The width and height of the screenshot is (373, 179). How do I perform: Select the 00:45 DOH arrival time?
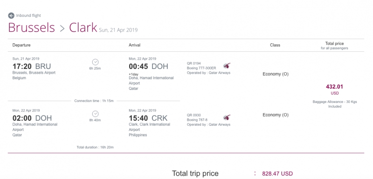pyautogui.click(x=148, y=66)
